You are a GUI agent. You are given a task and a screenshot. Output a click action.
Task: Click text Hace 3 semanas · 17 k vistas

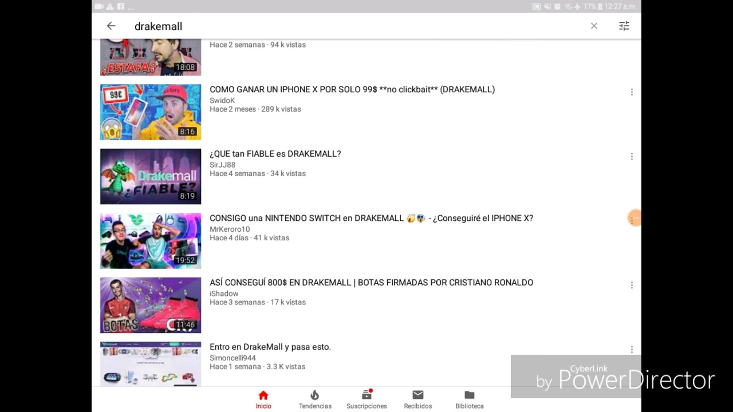tap(258, 302)
